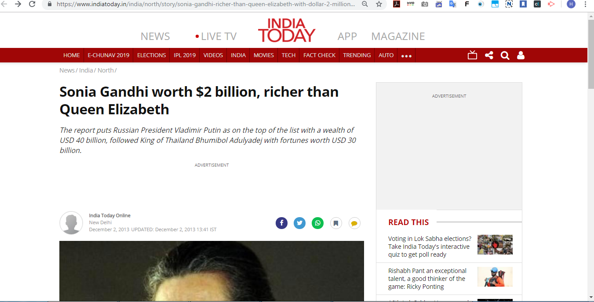Open the VIDEOS menu item
Screen dimensions: 594x302
[213, 55]
